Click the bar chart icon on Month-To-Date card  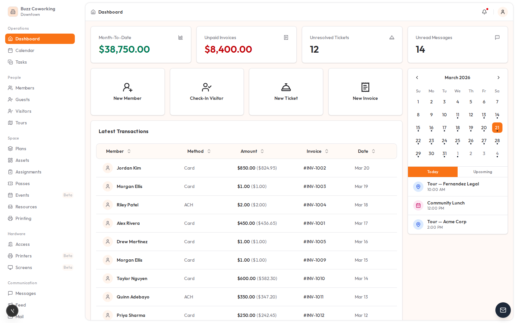click(x=180, y=37)
